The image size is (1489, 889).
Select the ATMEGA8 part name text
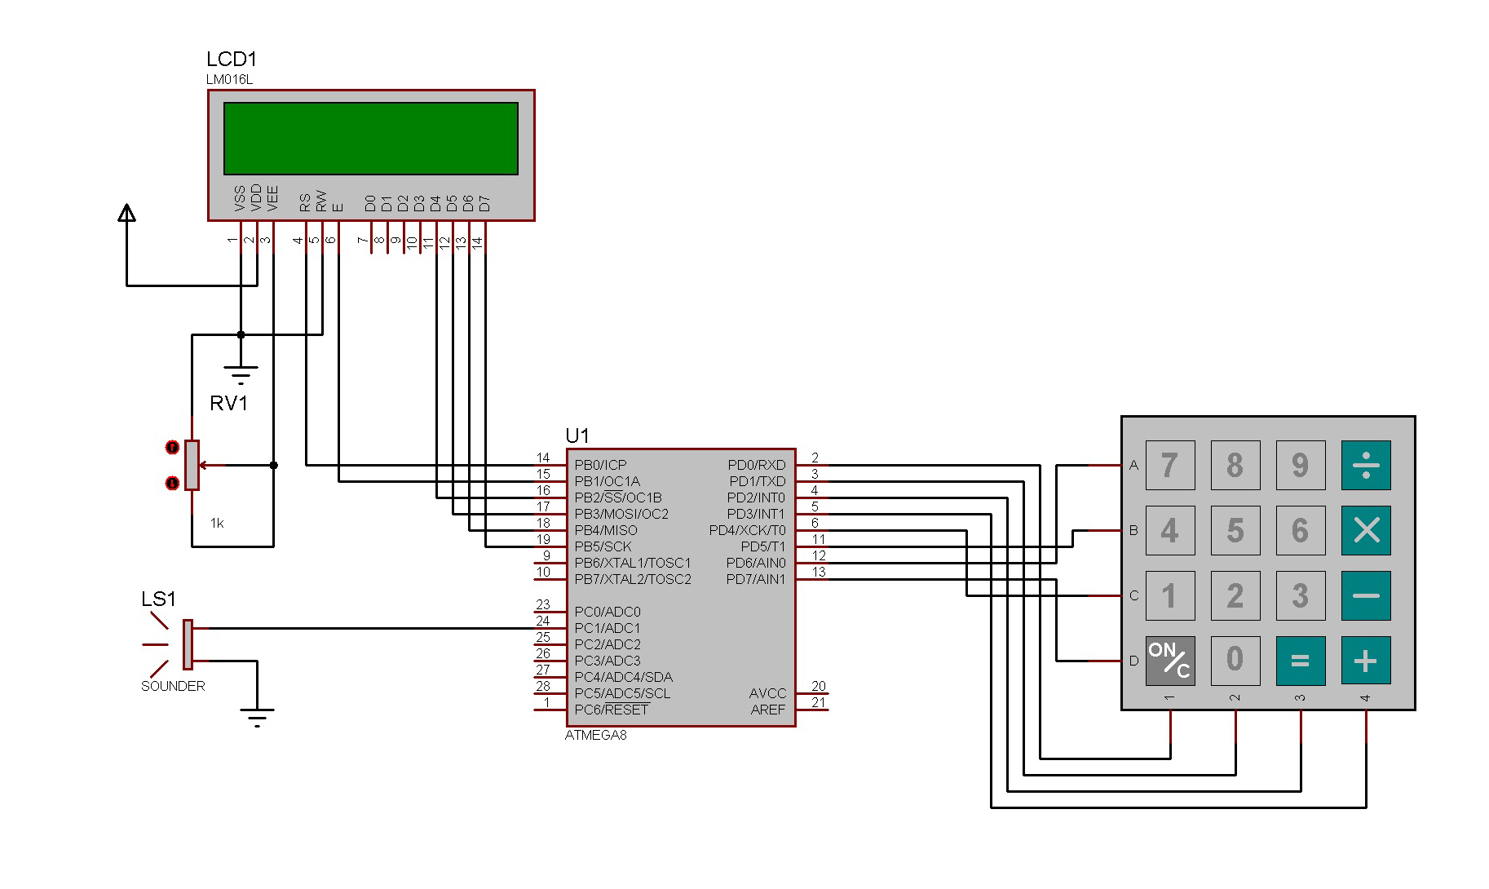pos(596,735)
